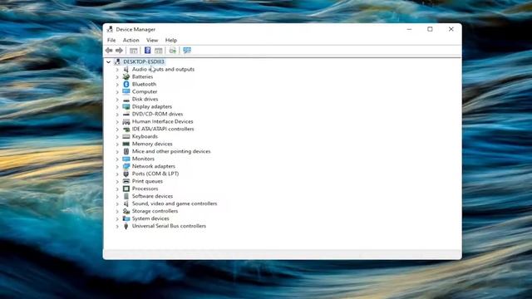The width and height of the screenshot is (532, 299).
Task: Open the Help menu
Action: point(171,40)
